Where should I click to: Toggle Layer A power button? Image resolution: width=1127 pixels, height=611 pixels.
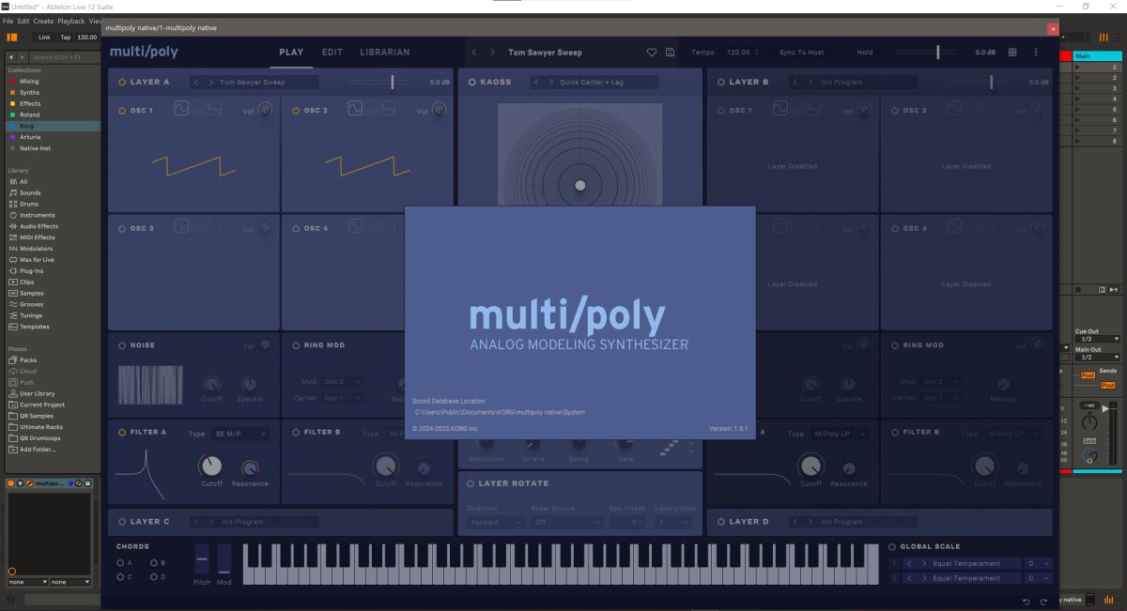(x=121, y=83)
